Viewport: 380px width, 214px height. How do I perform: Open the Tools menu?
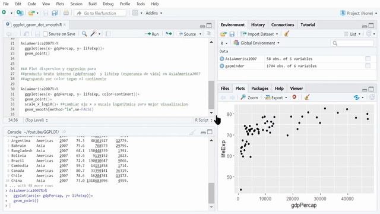[x=141, y=4]
